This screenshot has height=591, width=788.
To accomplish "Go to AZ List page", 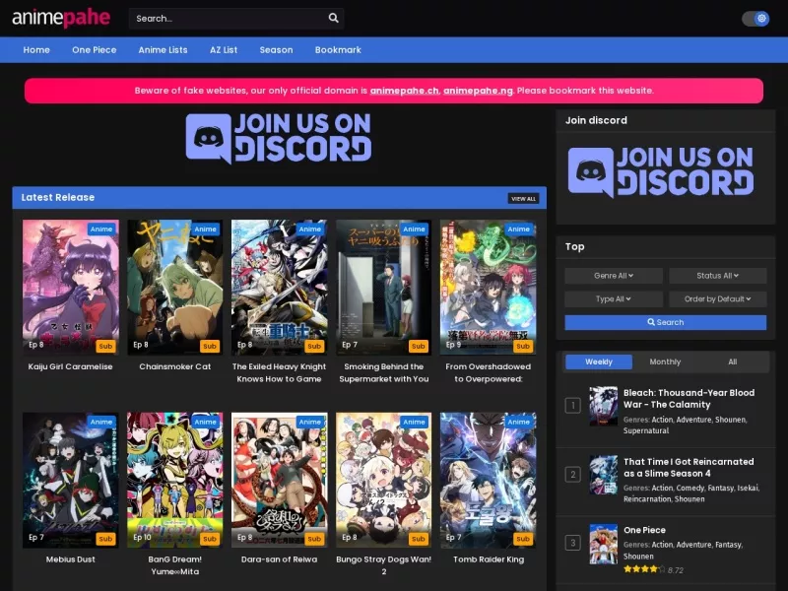I will [x=224, y=50].
